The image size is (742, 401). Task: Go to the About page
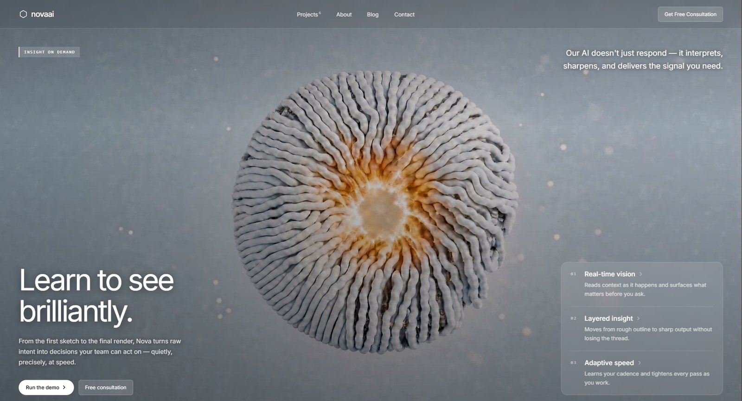click(344, 14)
